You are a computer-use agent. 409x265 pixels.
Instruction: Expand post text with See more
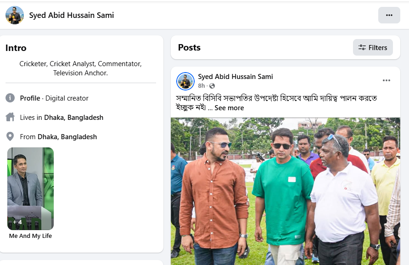pos(229,108)
